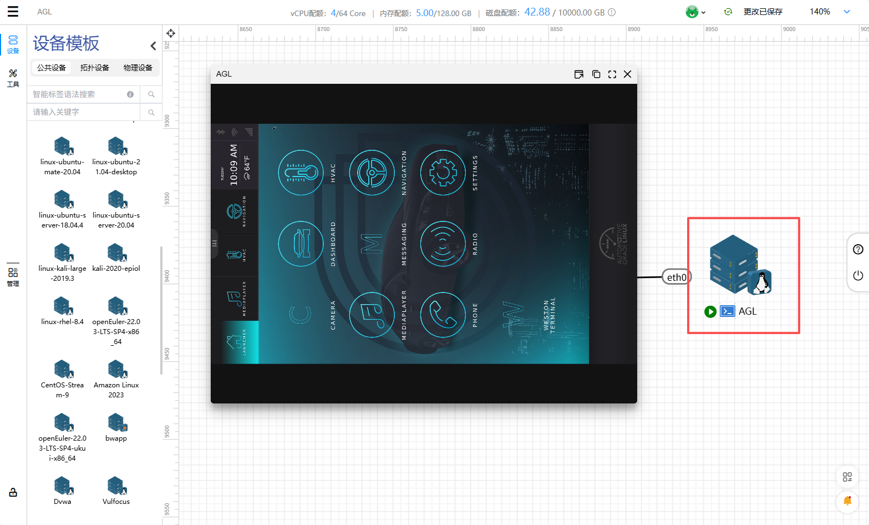Screen dimensions: 869x525
Task: Click the eth0 interface label
Action: pos(677,277)
